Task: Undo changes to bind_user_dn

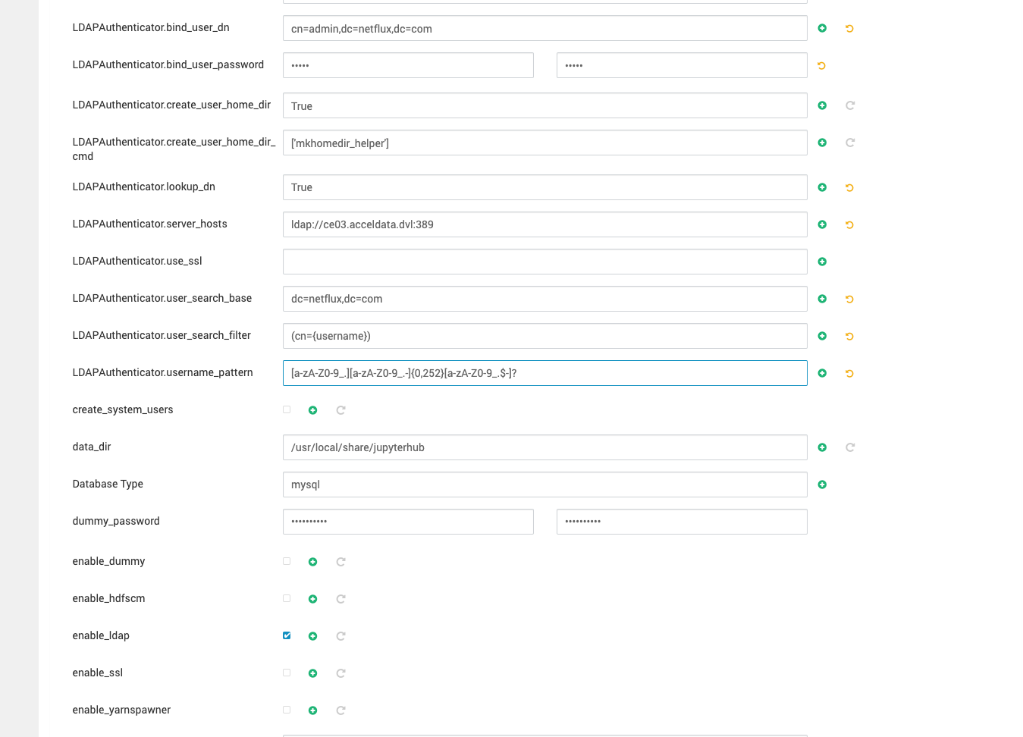Action: coord(849,28)
